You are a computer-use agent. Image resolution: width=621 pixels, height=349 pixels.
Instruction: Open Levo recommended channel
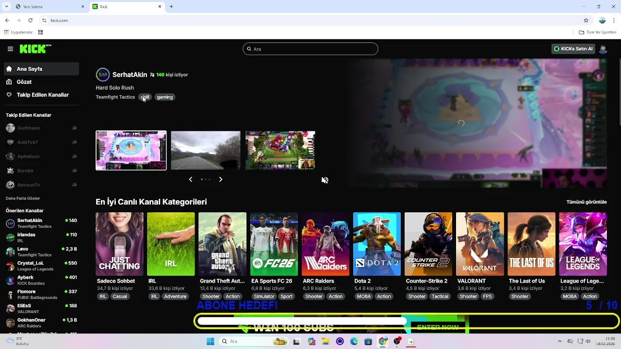pos(41,252)
